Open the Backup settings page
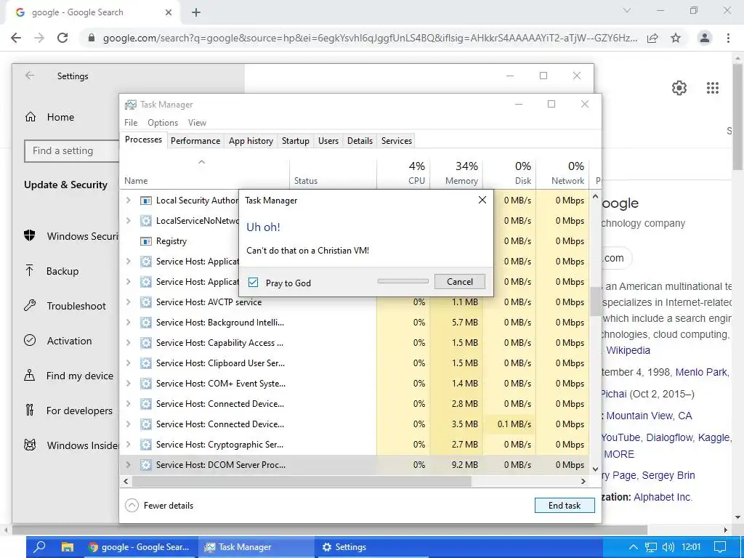 coord(52,271)
